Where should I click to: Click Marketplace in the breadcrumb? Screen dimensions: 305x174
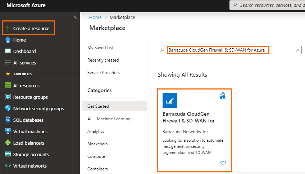click(x=122, y=18)
